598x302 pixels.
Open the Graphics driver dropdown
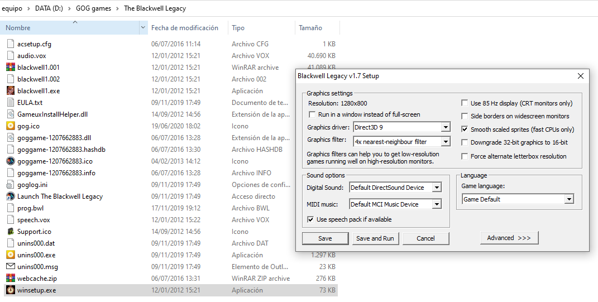(446, 127)
